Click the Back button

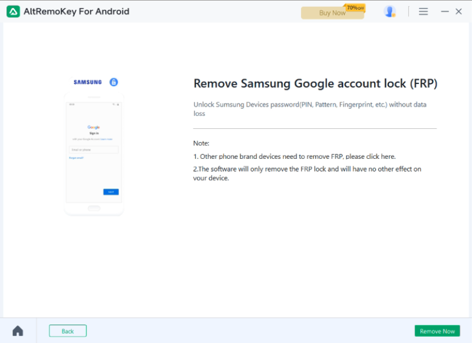pos(68,331)
